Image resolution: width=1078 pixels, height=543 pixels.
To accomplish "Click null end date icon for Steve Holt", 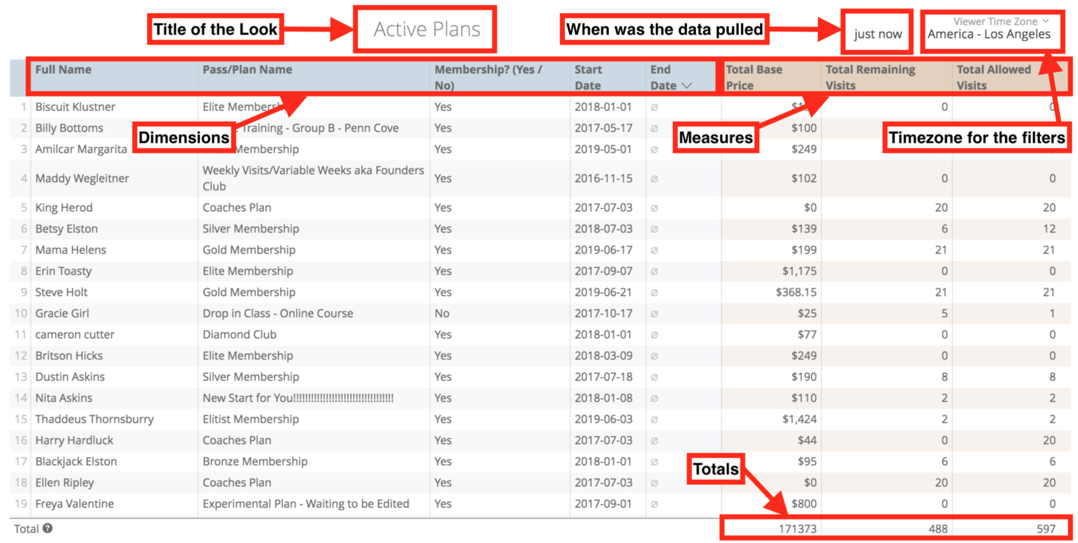I will pyautogui.click(x=654, y=293).
